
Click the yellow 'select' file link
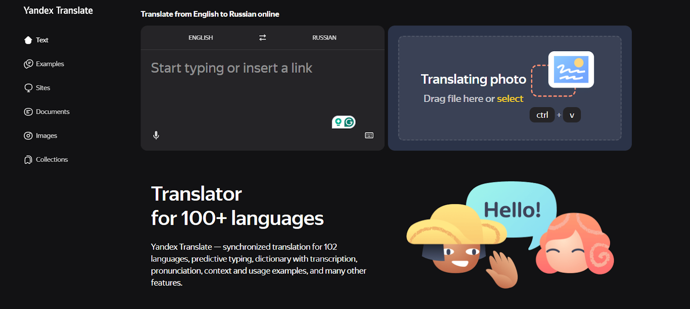(510, 99)
